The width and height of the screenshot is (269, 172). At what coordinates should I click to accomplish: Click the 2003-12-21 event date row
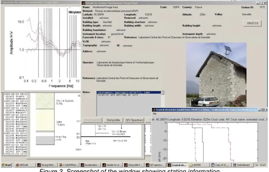15,145
